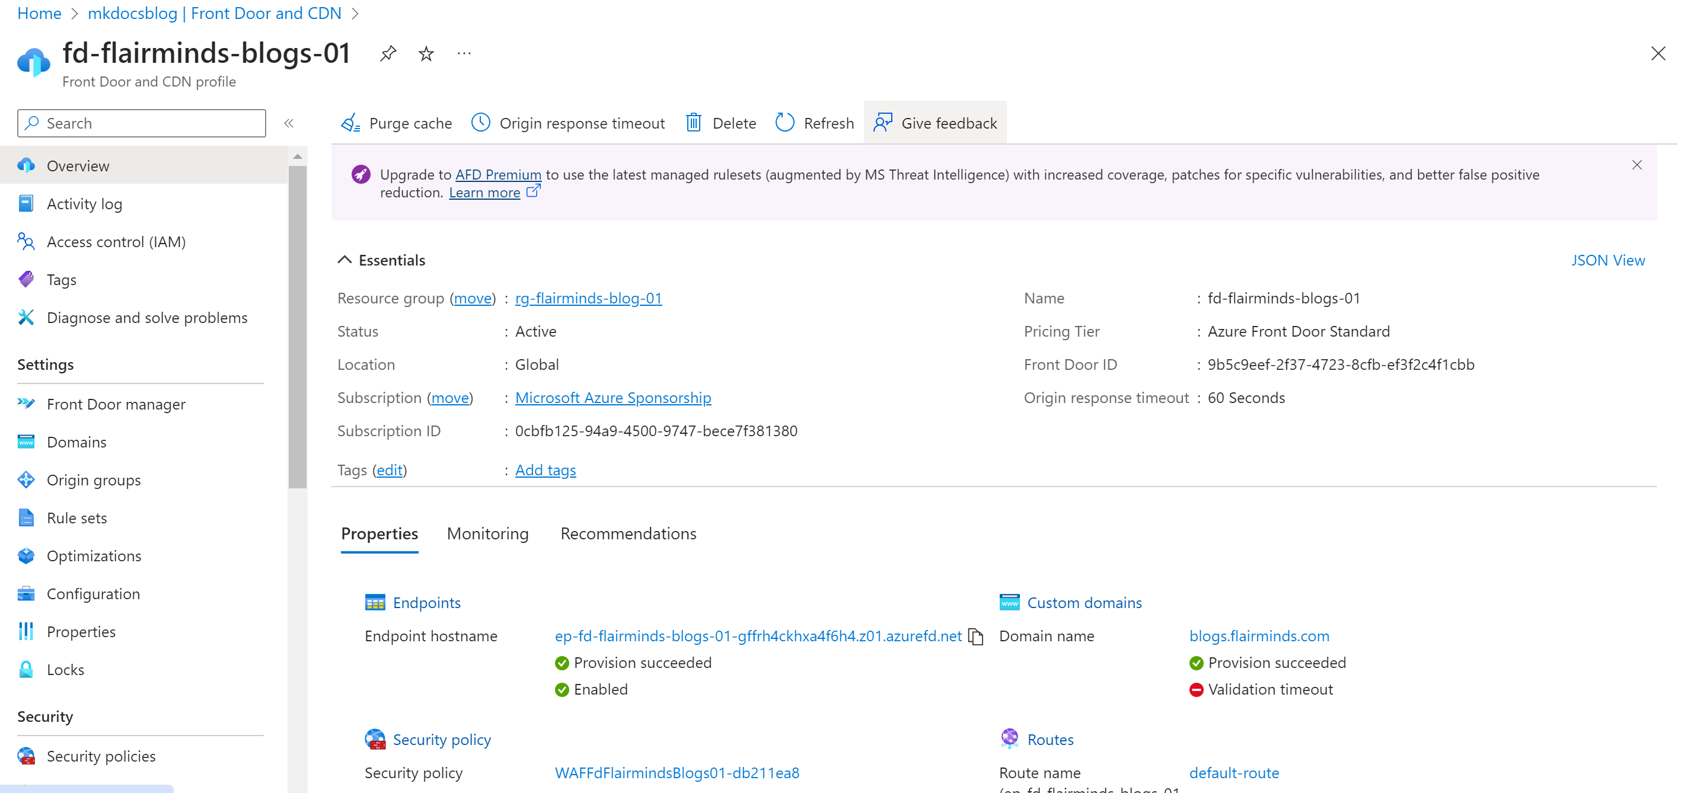Viewport: 1681px width, 793px height.
Task: Pin the Front Door profile to dashboard
Action: pos(388,53)
